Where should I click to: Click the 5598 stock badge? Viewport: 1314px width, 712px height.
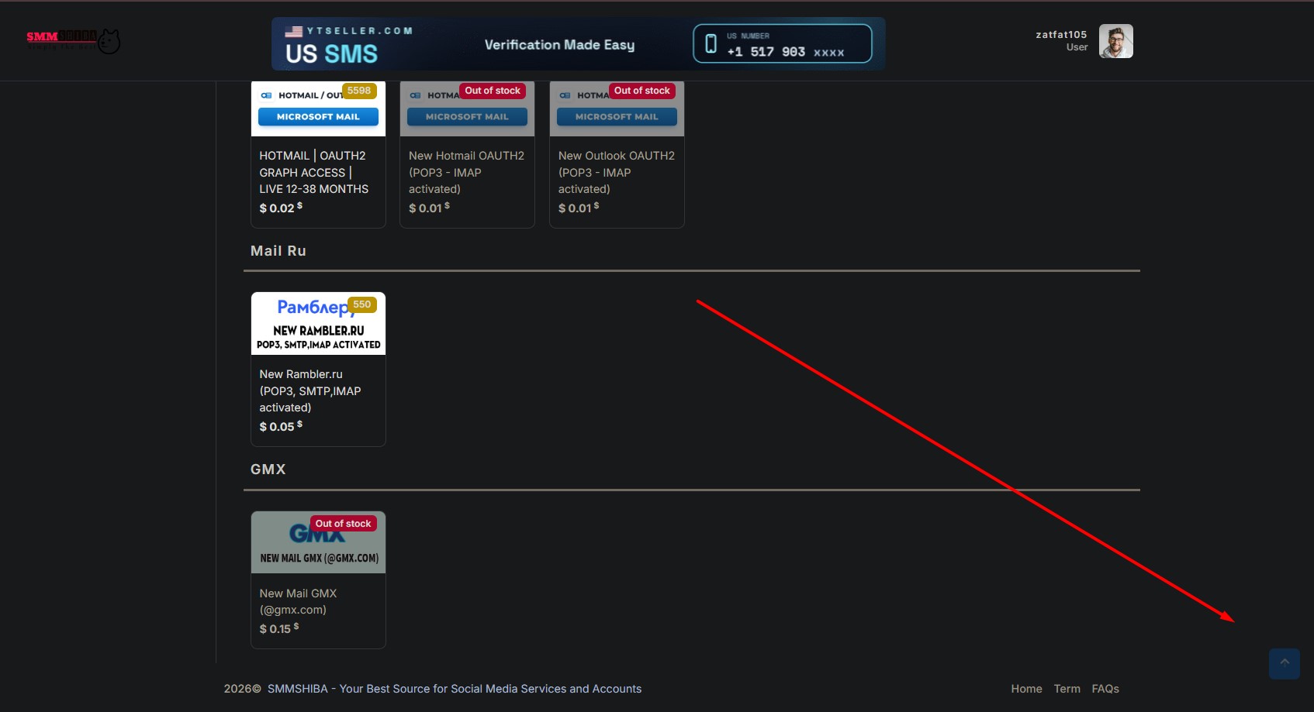tap(359, 91)
